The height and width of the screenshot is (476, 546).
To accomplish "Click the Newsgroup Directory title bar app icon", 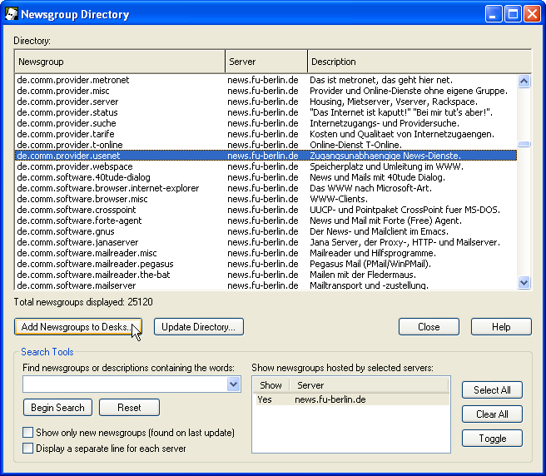I will [x=12, y=14].
